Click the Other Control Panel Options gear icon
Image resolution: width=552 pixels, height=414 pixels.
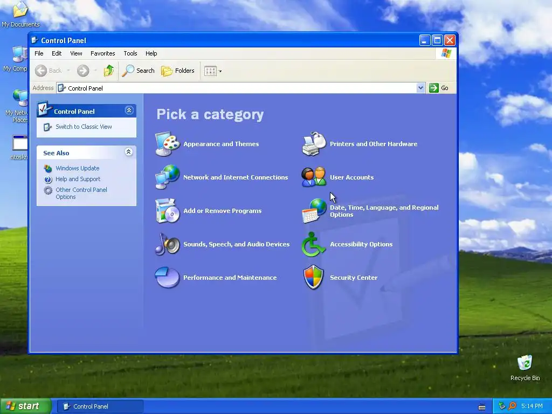tap(48, 190)
